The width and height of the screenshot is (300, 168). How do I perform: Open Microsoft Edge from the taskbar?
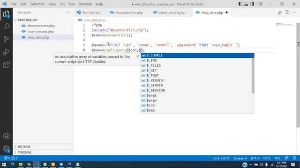13,164
